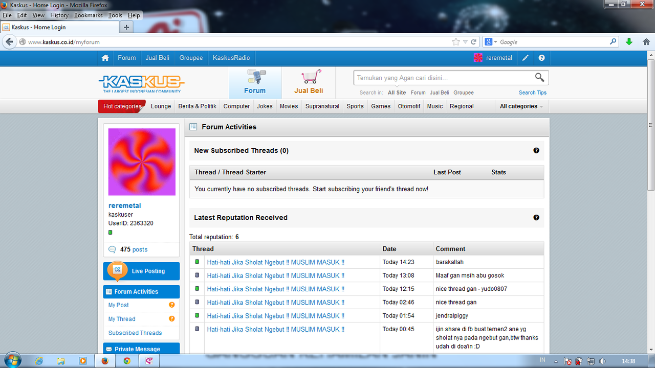
Task: Click the browser back arrow button
Action: (x=9, y=42)
